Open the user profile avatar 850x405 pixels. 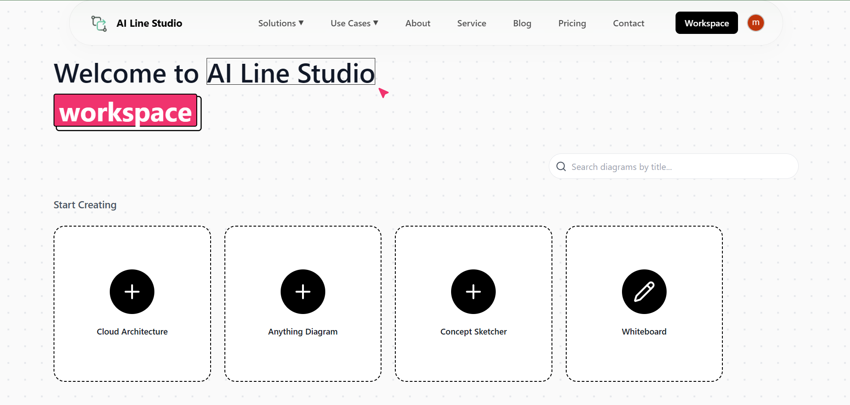755,23
